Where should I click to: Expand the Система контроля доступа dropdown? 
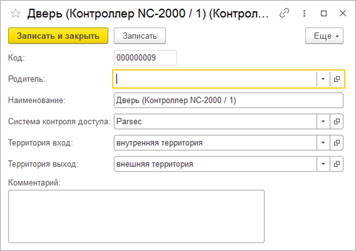tap(323, 122)
